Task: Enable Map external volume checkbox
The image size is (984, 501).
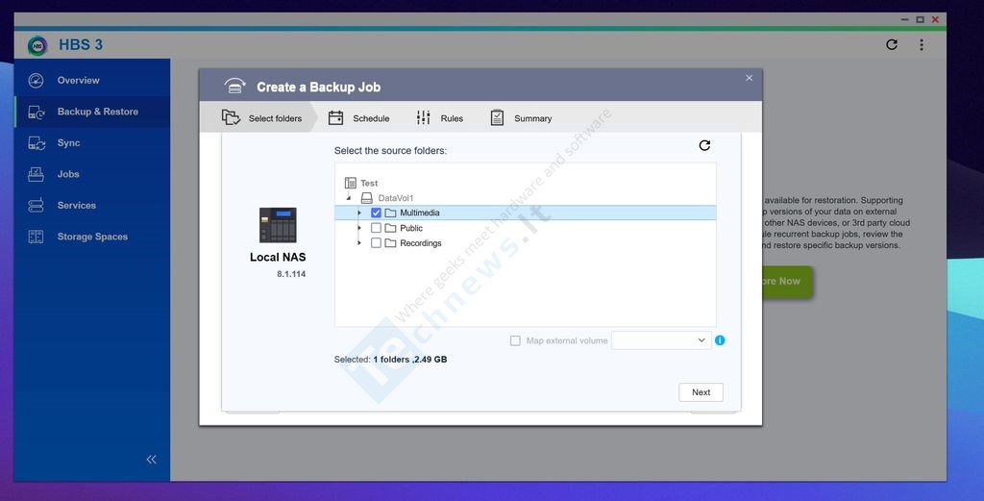Action: coord(515,340)
